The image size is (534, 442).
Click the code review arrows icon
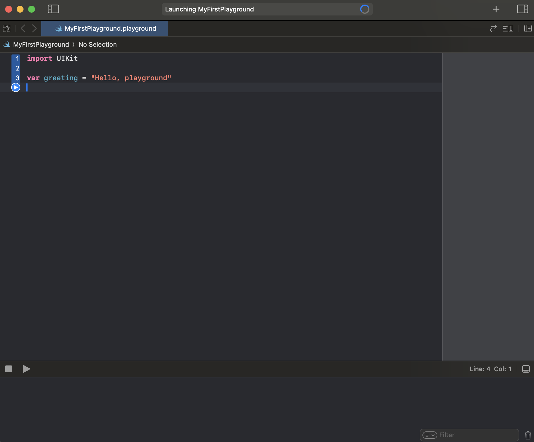[x=493, y=28]
